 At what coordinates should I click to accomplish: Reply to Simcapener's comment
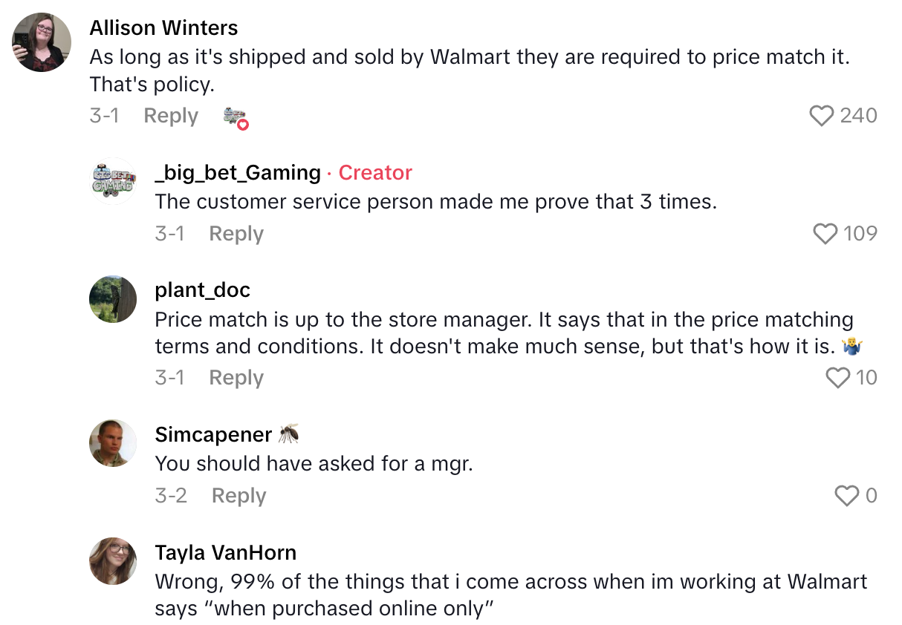coord(239,495)
